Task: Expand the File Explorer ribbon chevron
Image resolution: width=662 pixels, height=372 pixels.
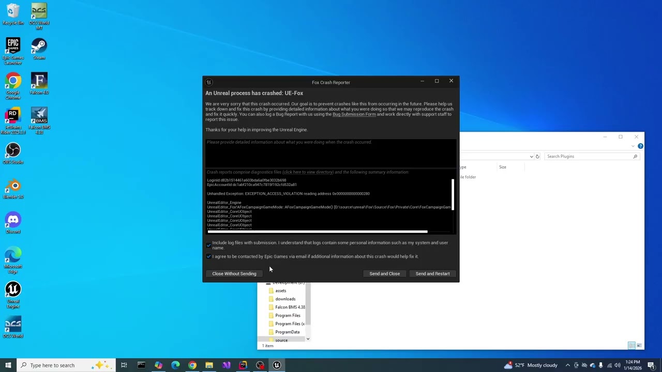Action: click(x=633, y=146)
